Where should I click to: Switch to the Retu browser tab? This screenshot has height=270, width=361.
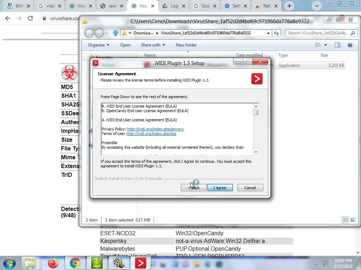[x=266, y=6]
